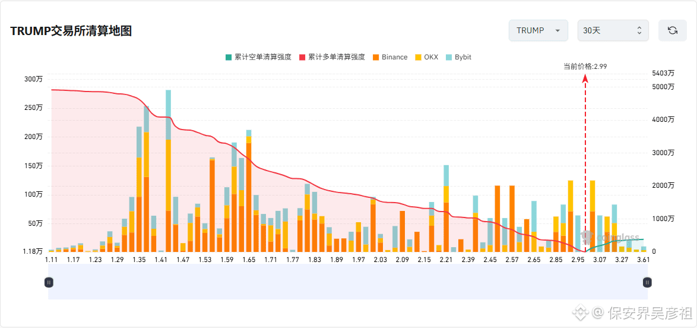
Task: Click the zoom range bar below chart
Action: pyautogui.click(x=348, y=282)
